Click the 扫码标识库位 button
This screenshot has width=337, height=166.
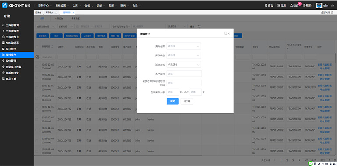coord(72,36)
